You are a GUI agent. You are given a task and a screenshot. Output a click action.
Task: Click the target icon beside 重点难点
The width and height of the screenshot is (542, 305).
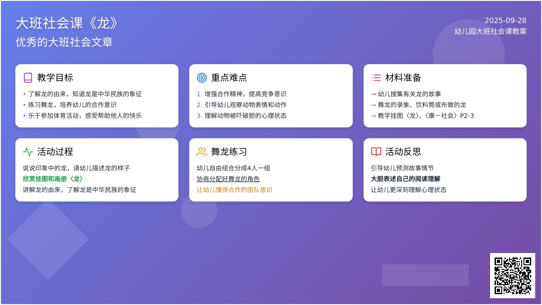[x=202, y=78]
